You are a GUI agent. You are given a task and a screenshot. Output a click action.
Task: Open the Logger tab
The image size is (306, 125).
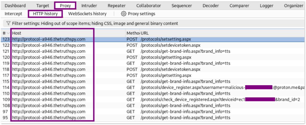point(267,6)
